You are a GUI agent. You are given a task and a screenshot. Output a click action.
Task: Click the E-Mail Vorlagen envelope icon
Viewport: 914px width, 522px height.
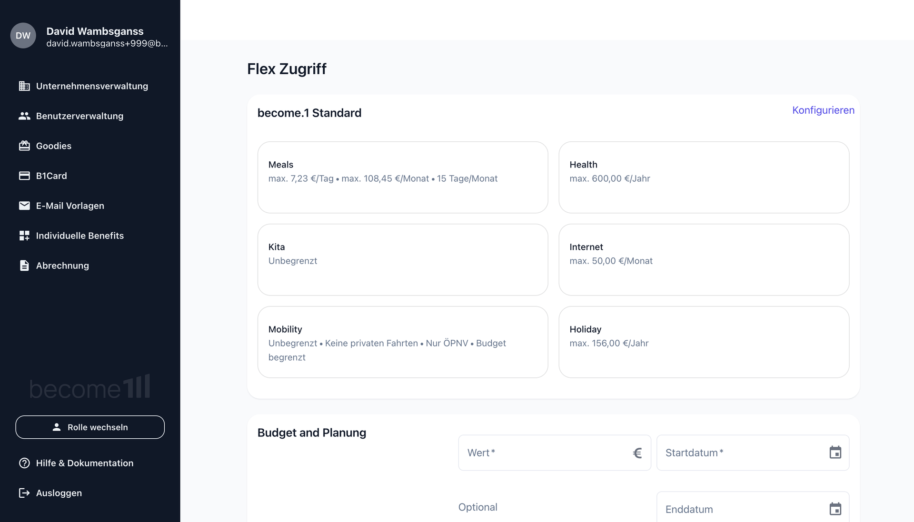24,206
